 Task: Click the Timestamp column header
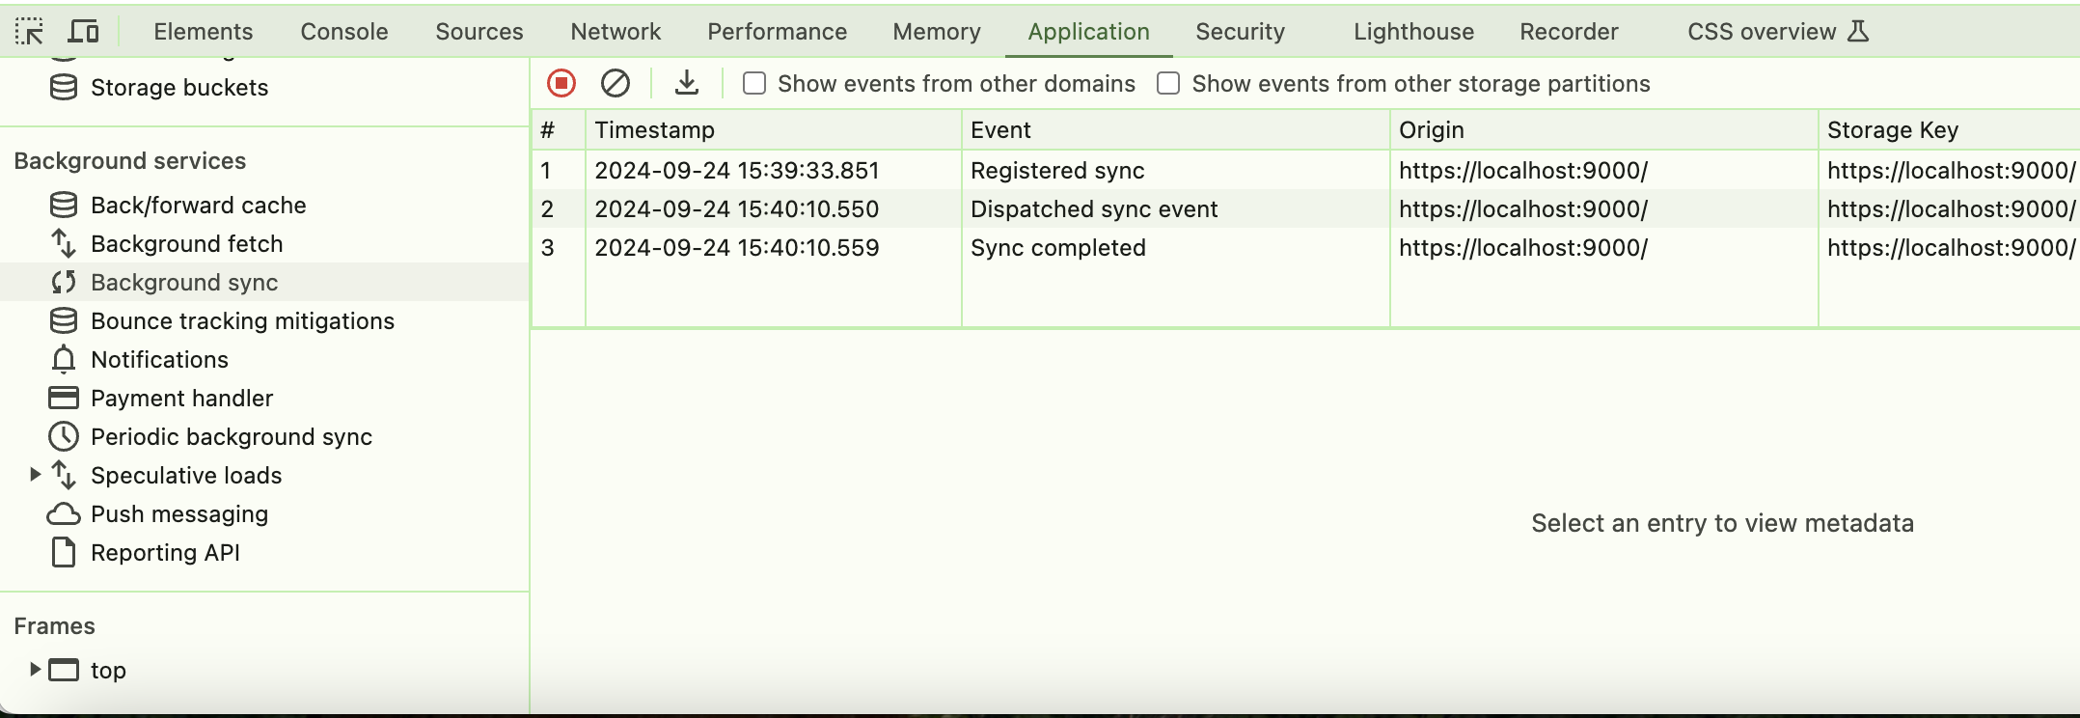[x=774, y=130]
